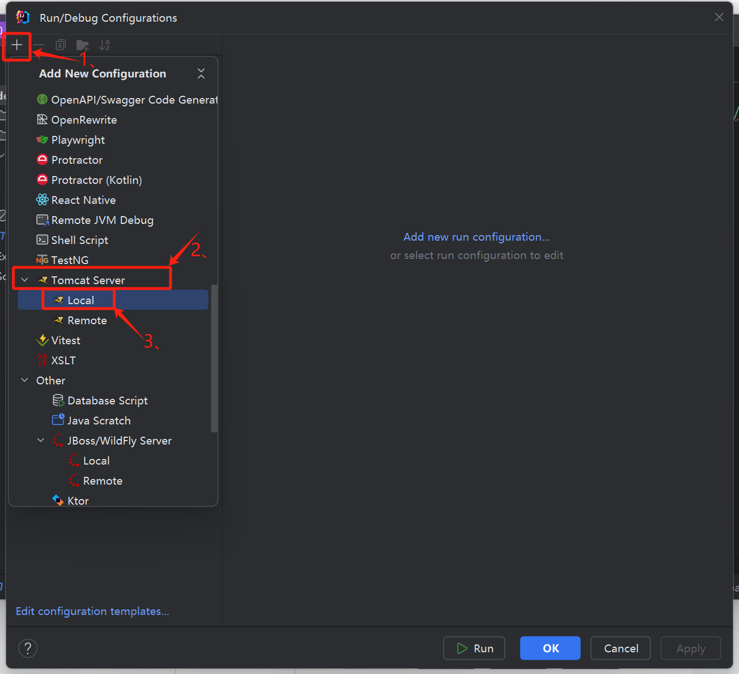This screenshot has width=739, height=674.
Task: Click the Remote JVM Debug icon
Action: (42, 220)
